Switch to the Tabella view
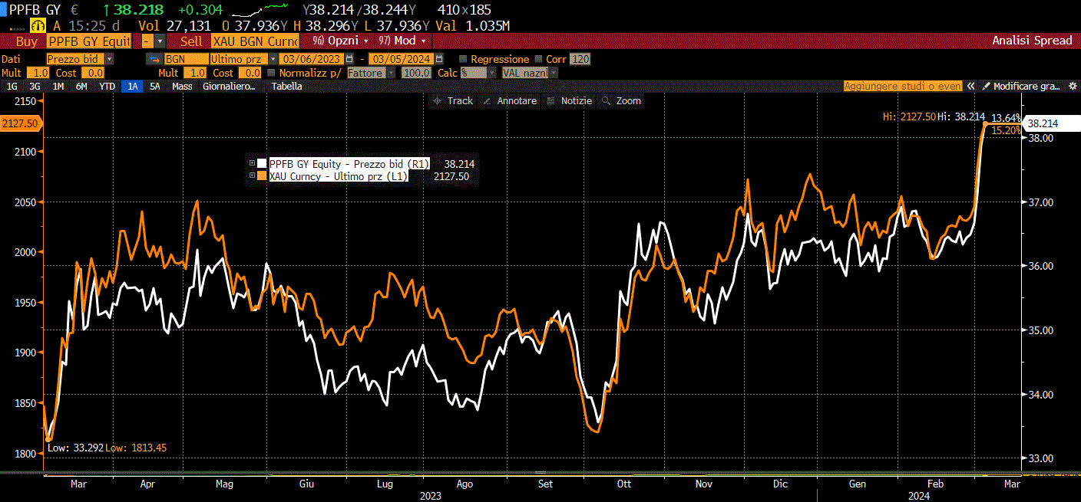1081x502 pixels. click(x=286, y=87)
